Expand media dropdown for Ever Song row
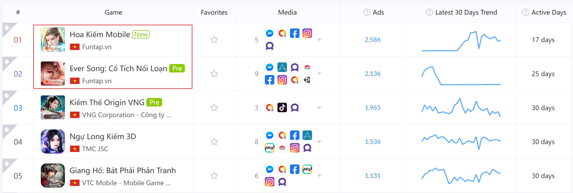 (x=319, y=74)
